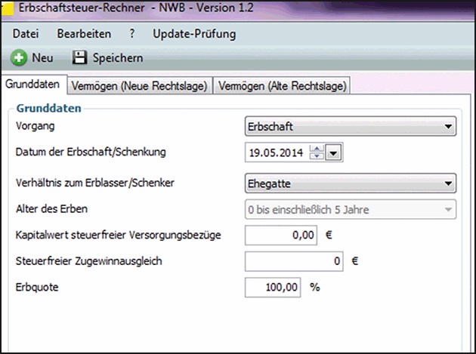Open the Datei menu
Viewport: 476px width, 354px height.
click(x=27, y=34)
